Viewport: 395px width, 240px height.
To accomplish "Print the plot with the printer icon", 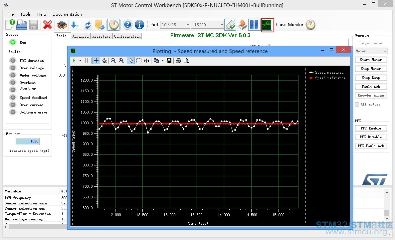I will pos(178,61).
